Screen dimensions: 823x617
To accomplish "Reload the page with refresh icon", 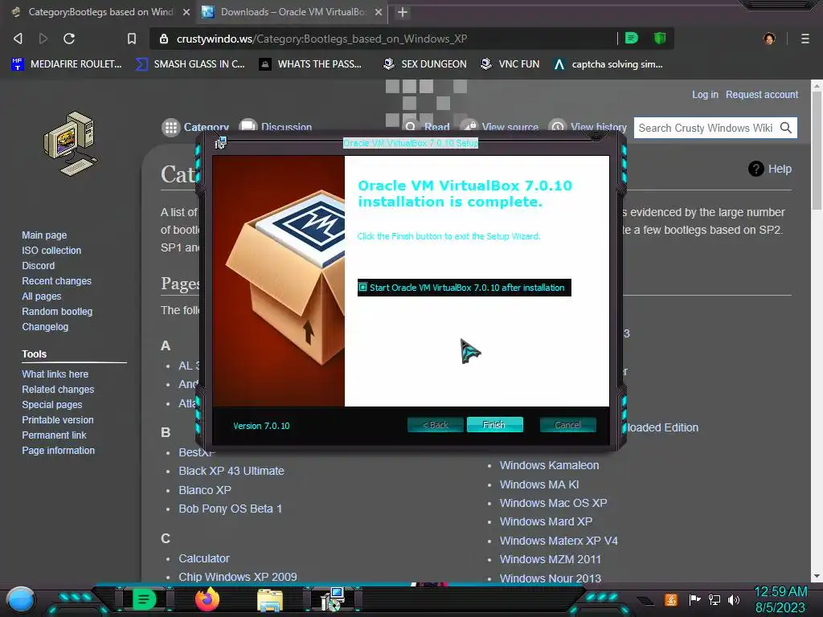I will (x=69, y=39).
